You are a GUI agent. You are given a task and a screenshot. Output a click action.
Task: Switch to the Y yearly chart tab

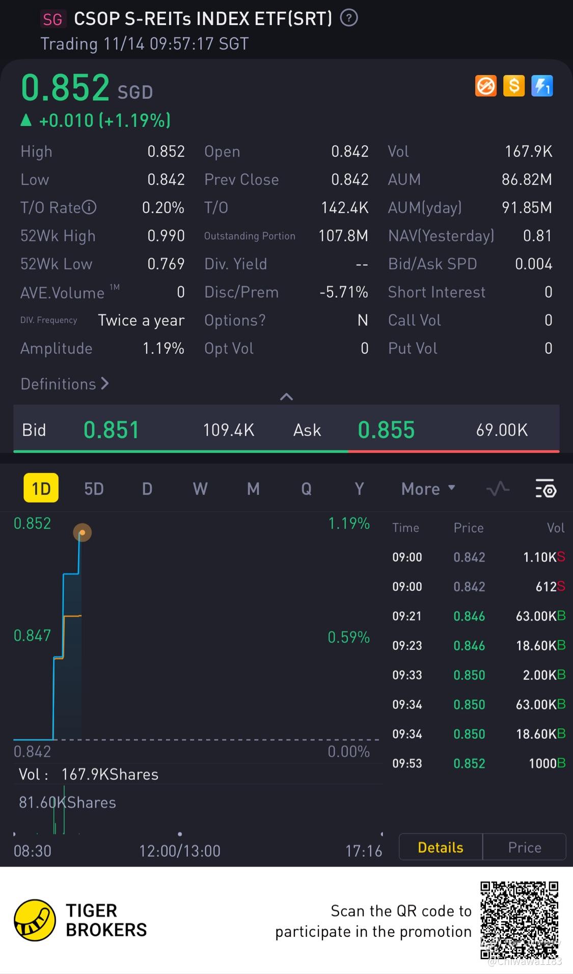coord(359,489)
